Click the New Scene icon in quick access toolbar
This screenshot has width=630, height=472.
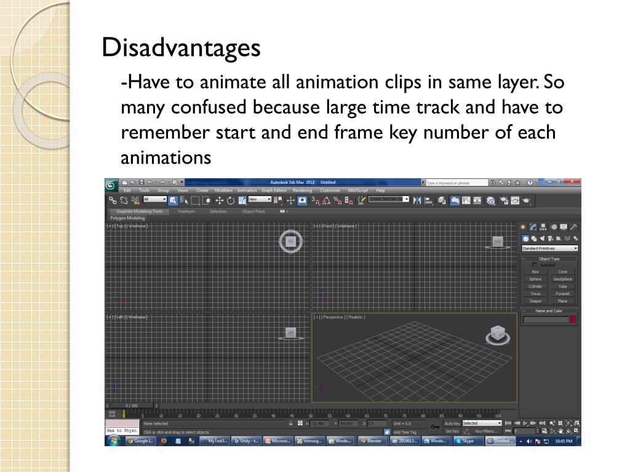[x=125, y=182]
